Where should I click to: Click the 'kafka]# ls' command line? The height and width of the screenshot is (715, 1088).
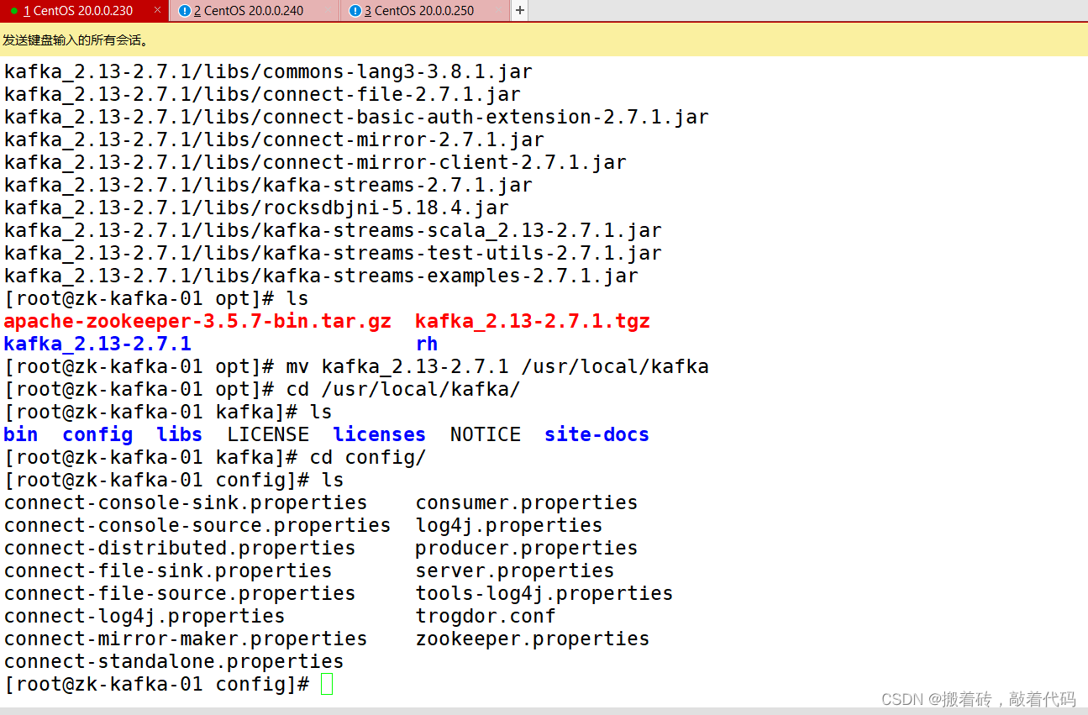click(168, 413)
